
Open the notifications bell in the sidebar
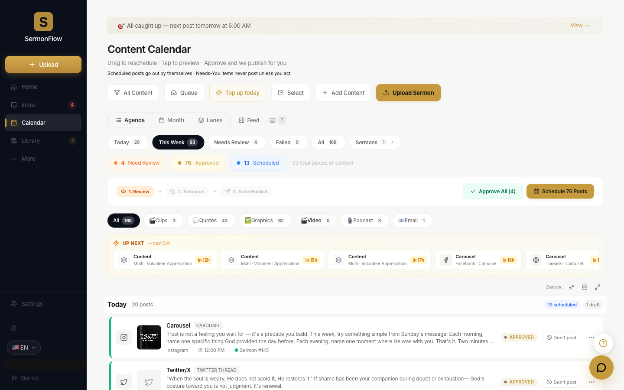(x=14, y=328)
